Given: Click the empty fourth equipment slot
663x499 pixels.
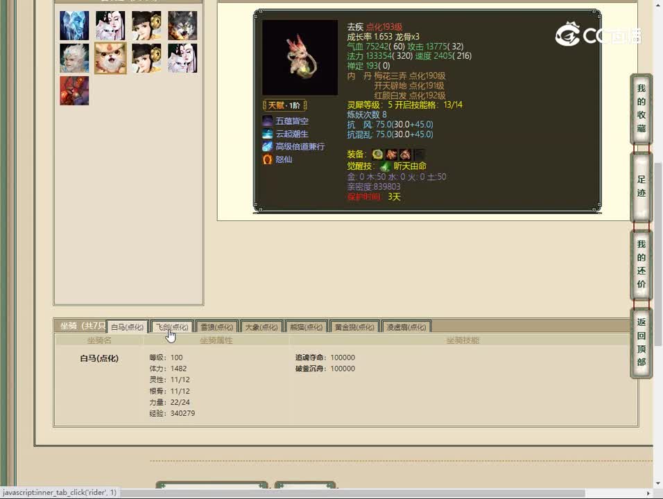Looking at the screenshot, I should tap(419, 155).
